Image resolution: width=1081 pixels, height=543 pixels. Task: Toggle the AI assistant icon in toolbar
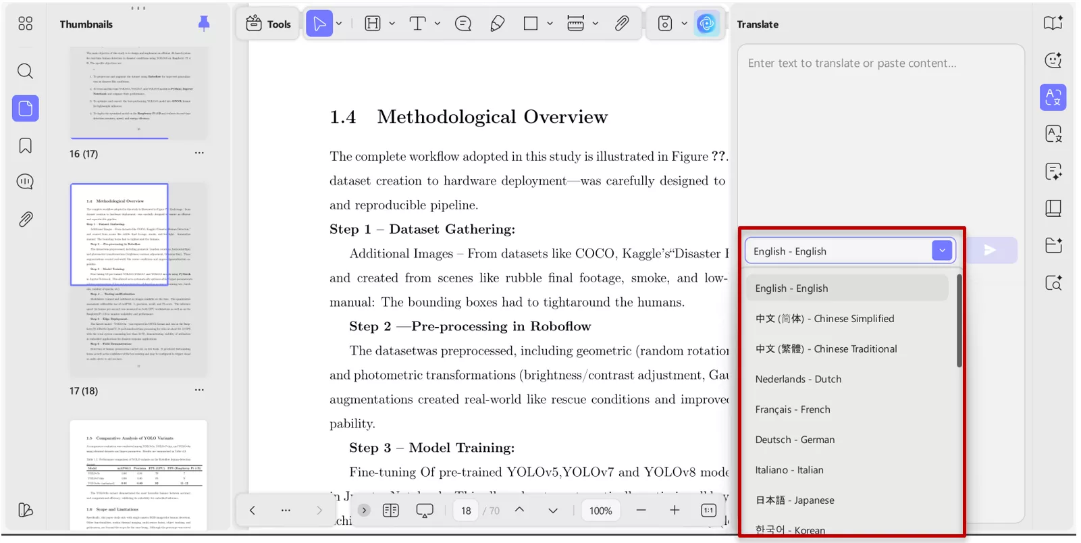tap(706, 24)
